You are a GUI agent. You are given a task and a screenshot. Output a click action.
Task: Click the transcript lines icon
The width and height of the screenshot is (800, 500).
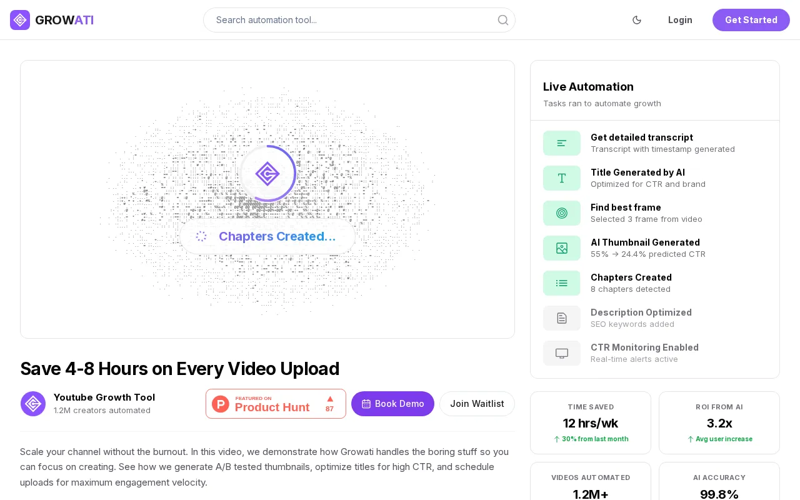point(562,143)
